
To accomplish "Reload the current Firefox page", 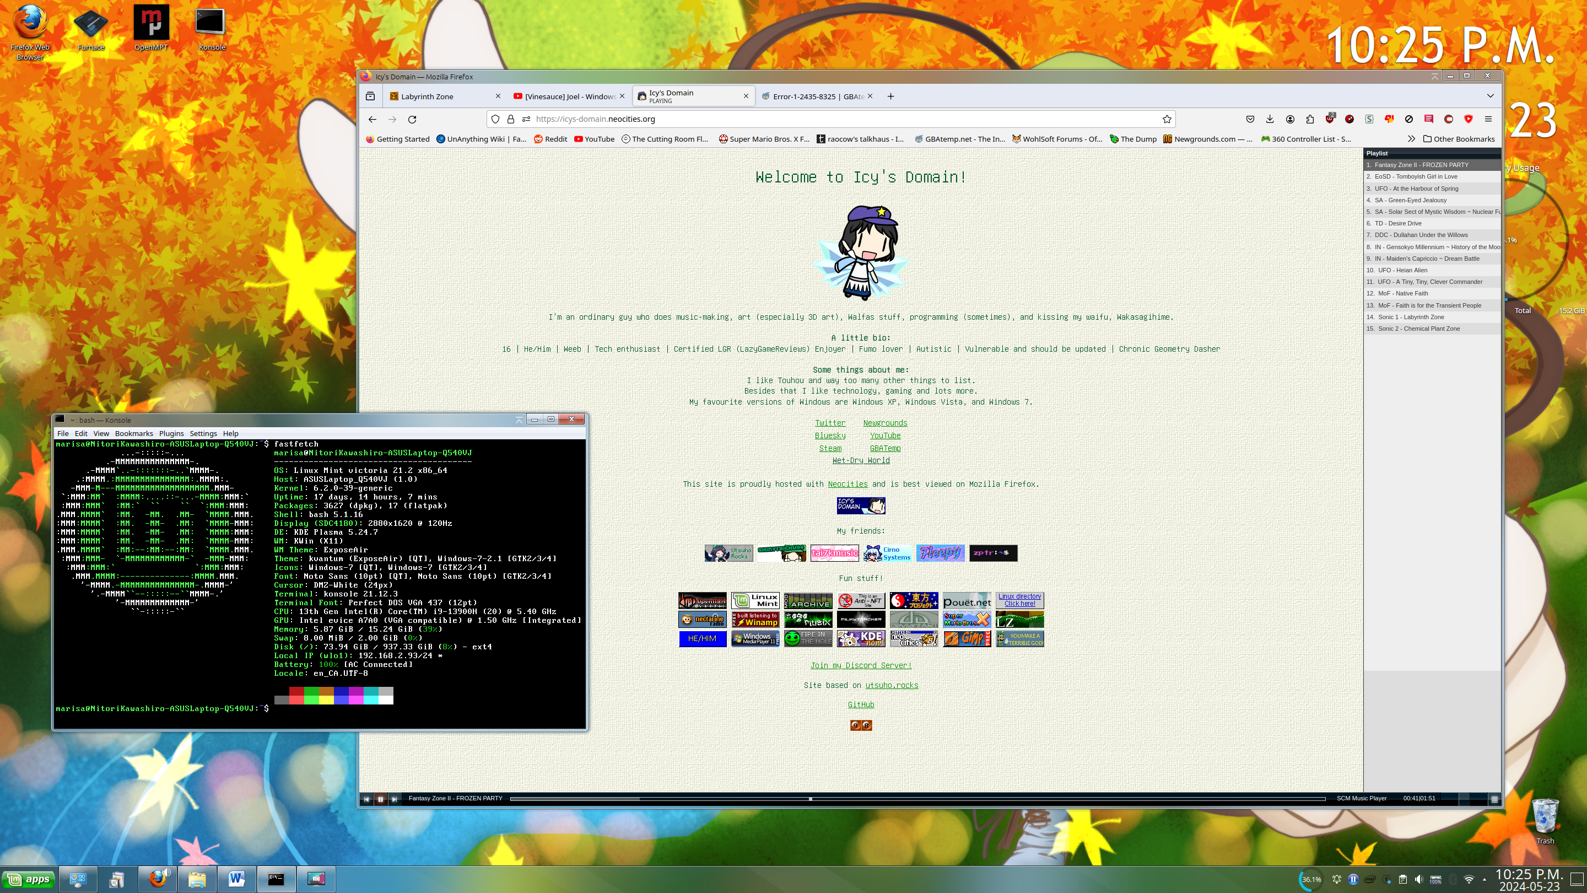I will (412, 119).
